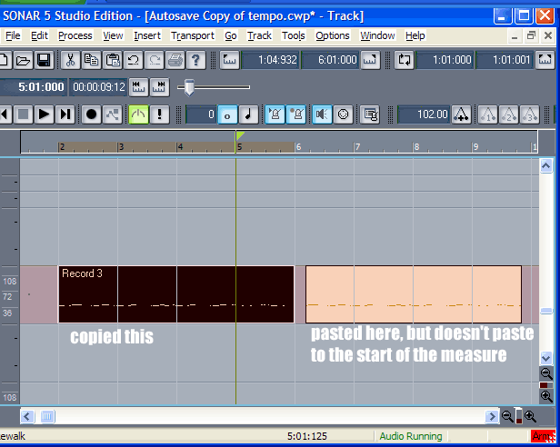Viewport: 560px width, 447px height.
Task: Click the Undo icon in toolbar
Action: click(x=134, y=59)
